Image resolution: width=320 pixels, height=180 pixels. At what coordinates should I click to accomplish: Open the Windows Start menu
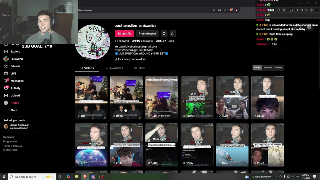tap(4, 177)
